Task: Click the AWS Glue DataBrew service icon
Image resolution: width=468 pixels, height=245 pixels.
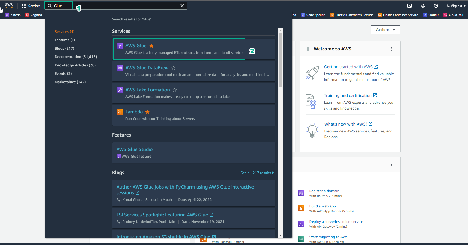Action: [x=120, y=68]
